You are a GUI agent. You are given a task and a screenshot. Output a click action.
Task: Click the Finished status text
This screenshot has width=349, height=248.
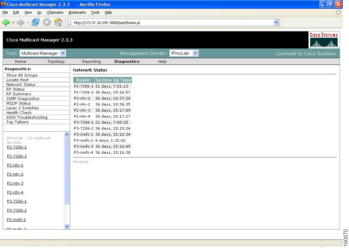pos(81,162)
